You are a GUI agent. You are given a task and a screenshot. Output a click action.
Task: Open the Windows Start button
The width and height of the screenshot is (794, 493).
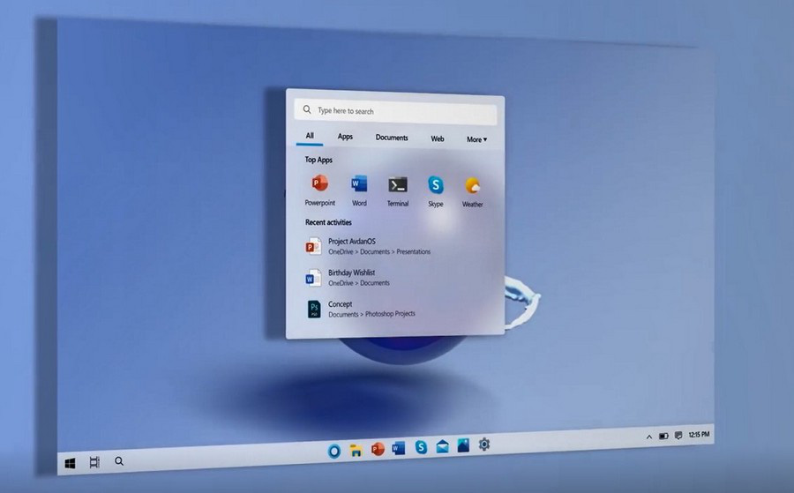tap(71, 463)
